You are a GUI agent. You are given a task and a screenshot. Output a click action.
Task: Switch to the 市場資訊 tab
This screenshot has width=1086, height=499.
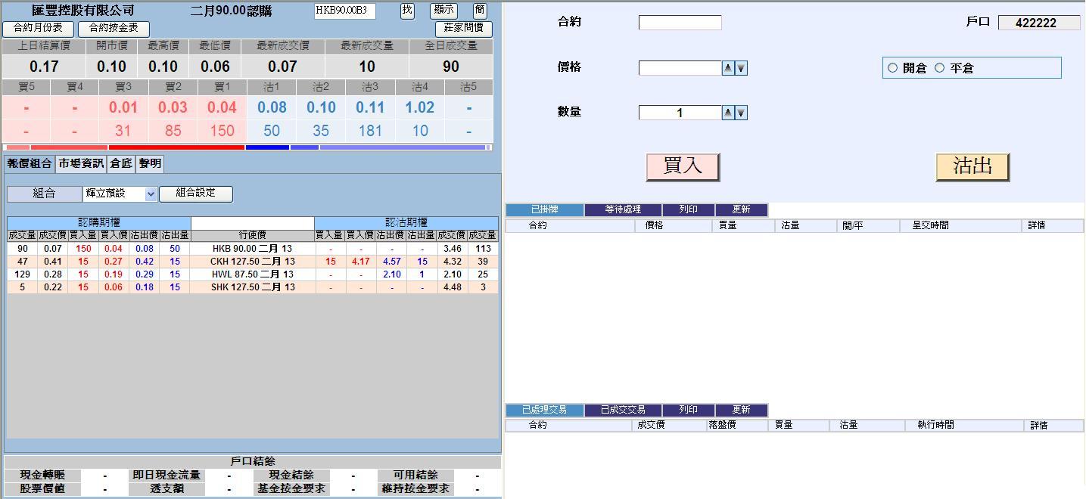pos(81,163)
